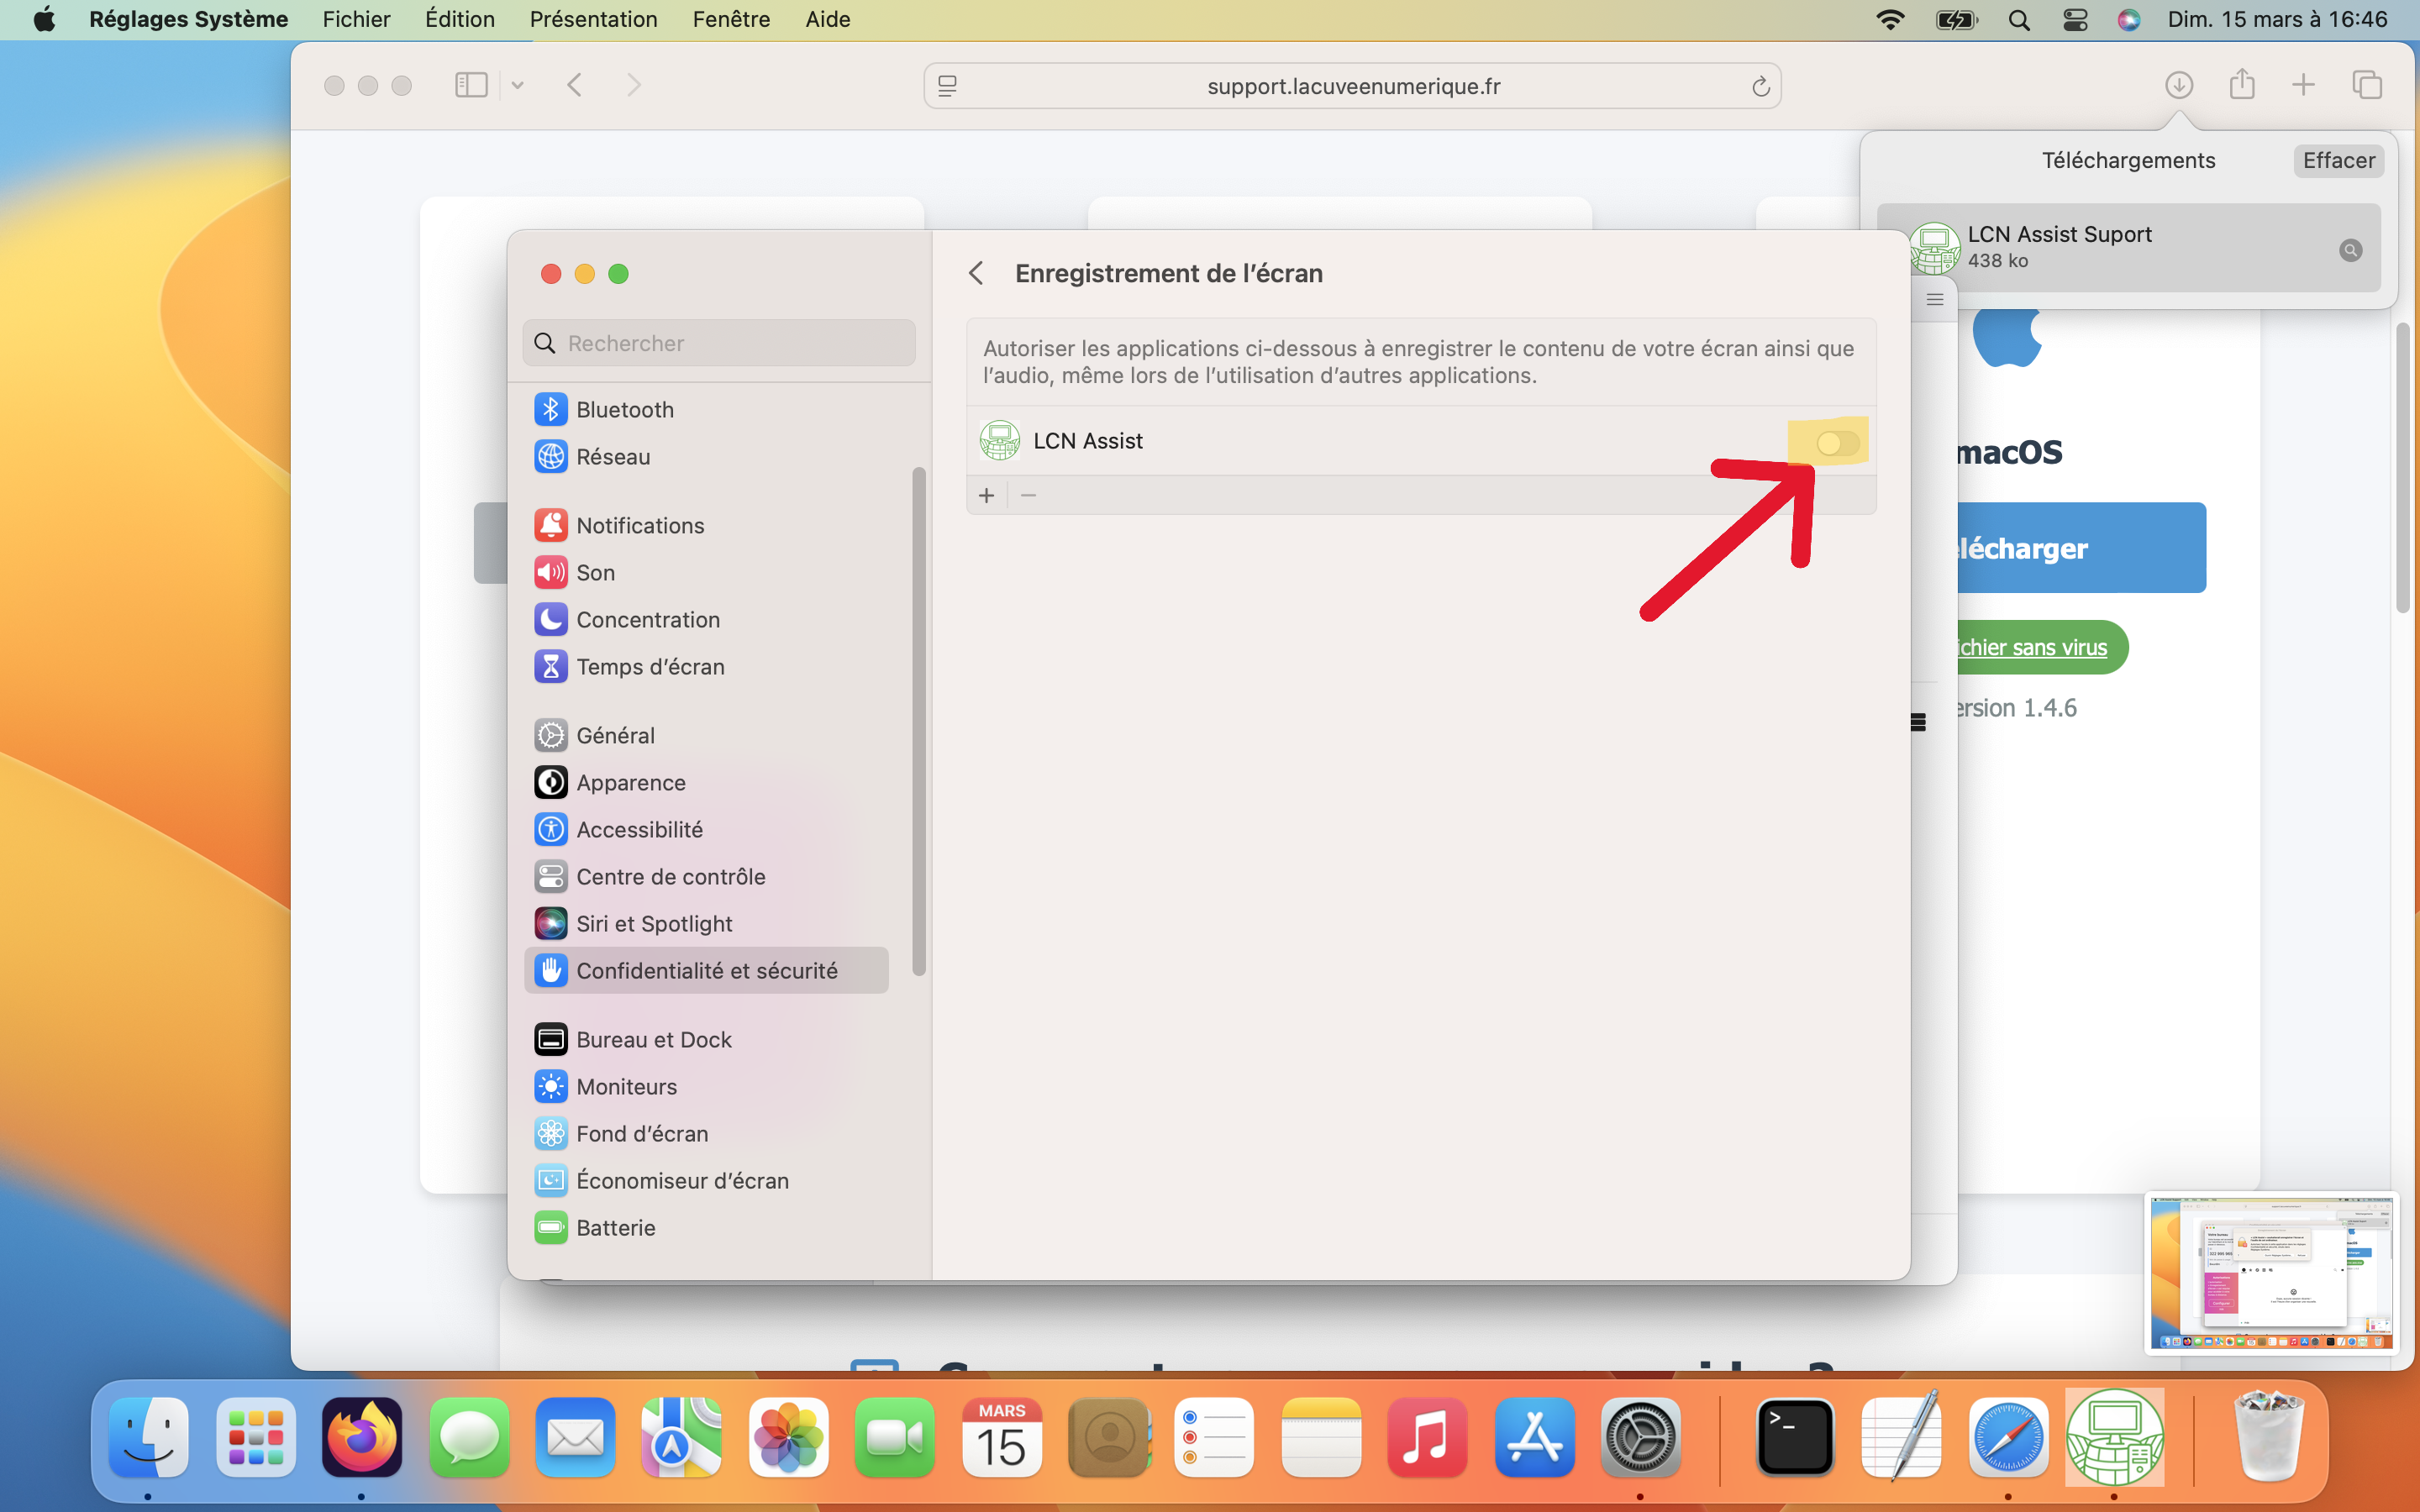Enable the LCN Assist screen recording toggle
The height and width of the screenshot is (1512, 2420).
pos(1837,443)
